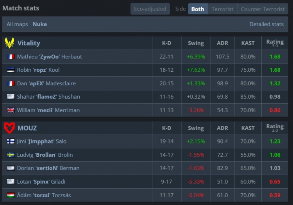Switch side filter to Counter-Terrorist

pos(263,9)
